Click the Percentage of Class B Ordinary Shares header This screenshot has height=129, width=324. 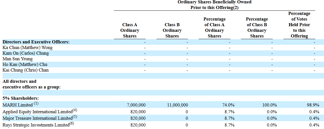[x=257, y=28]
